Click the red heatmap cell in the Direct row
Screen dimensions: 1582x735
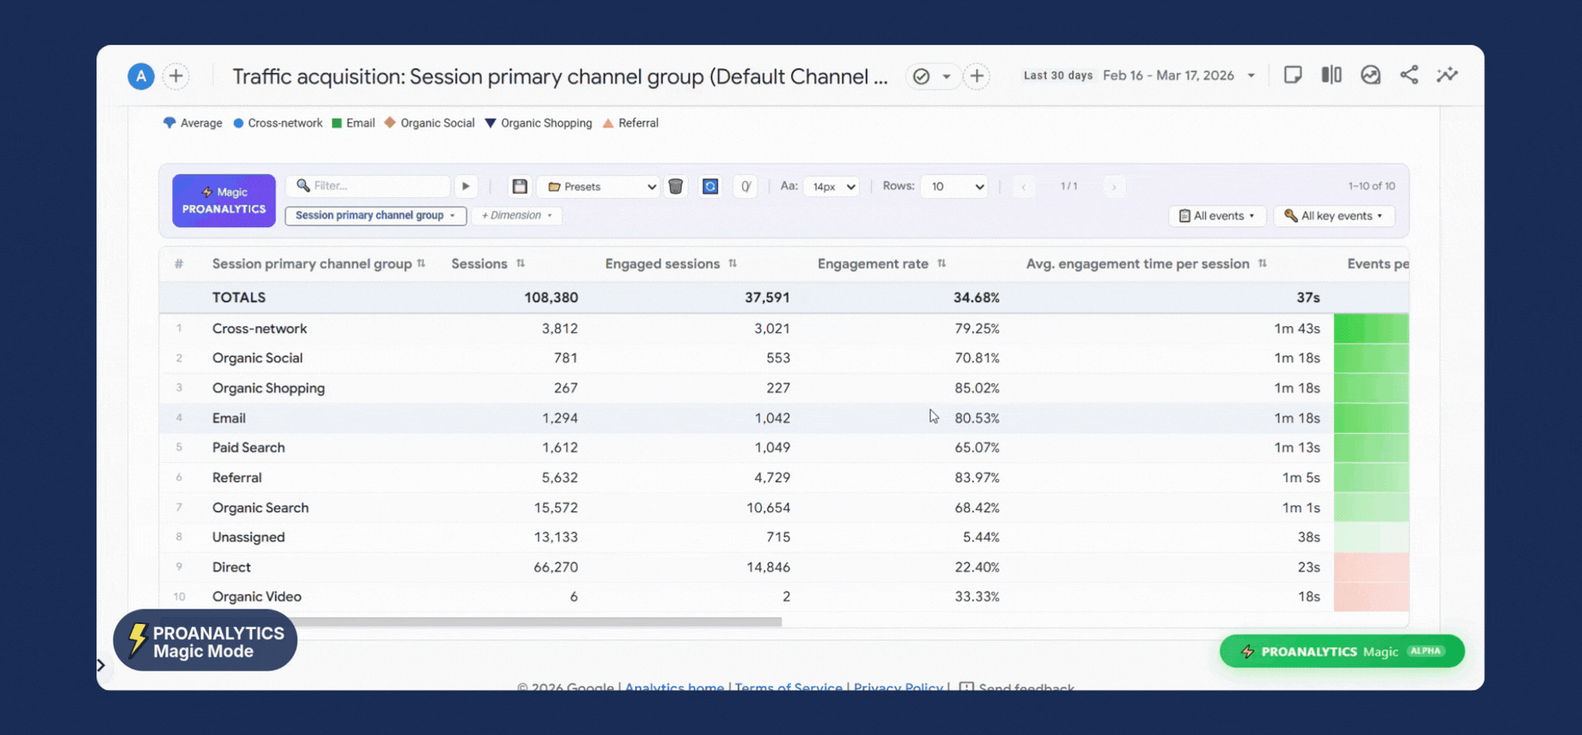(1371, 567)
